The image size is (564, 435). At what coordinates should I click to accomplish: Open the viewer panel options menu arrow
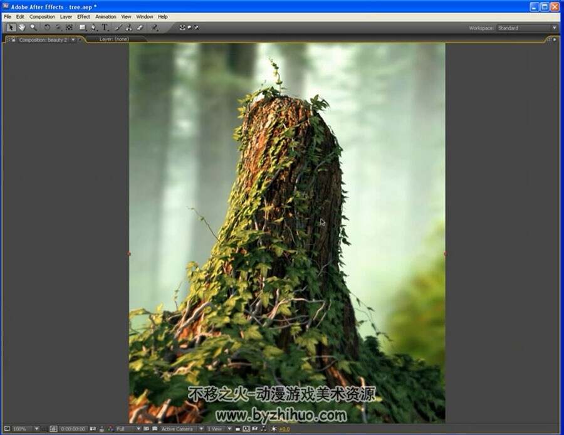(x=555, y=39)
